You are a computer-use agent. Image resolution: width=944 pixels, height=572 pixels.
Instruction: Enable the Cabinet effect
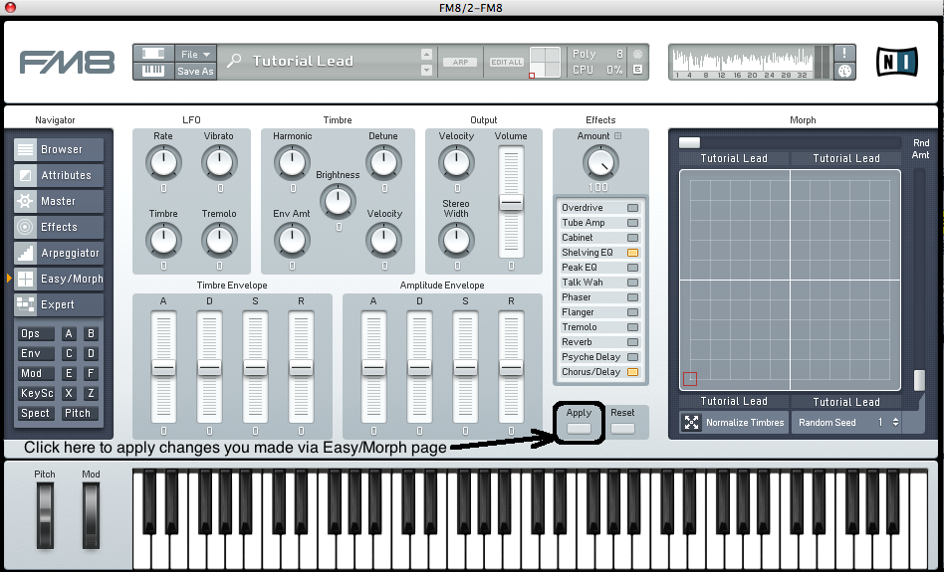pyautogui.click(x=632, y=238)
